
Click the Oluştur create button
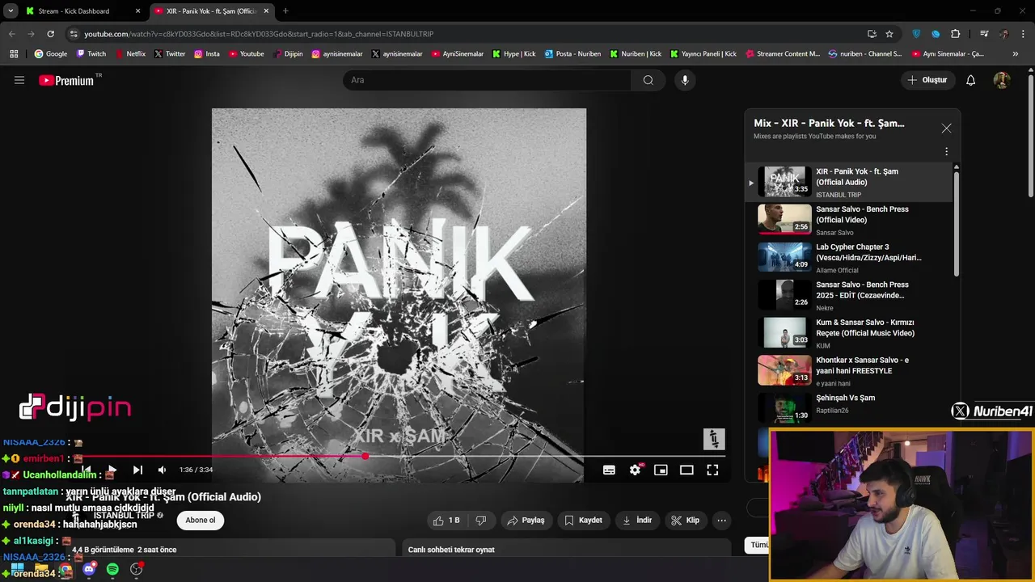pos(927,80)
